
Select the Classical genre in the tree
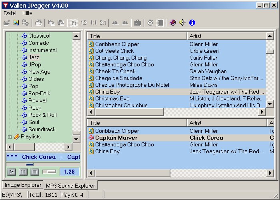click(39, 36)
